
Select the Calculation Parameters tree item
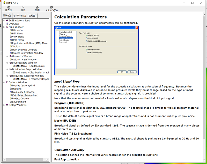click(25, 95)
